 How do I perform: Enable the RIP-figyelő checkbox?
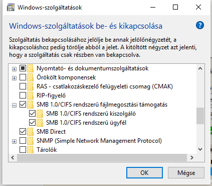(23, 96)
